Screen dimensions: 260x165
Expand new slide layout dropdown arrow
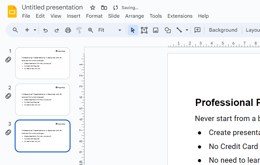(x=35, y=30)
